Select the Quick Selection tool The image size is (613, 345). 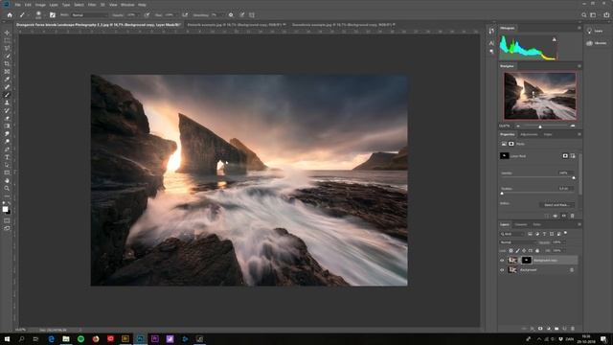pyautogui.click(x=7, y=56)
